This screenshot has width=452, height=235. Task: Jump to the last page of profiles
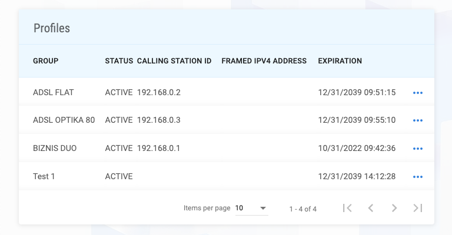click(x=418, y=208)
